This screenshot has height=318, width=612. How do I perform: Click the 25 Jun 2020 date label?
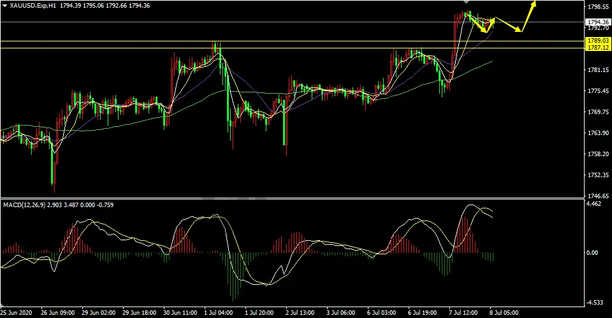pyautogui.click(x=16, y=313)
